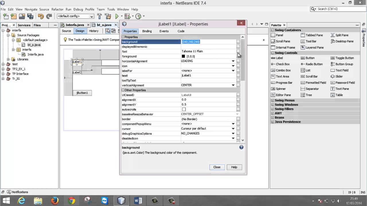
Task: Click the Redo arrow icon
Action: [49, 16]
